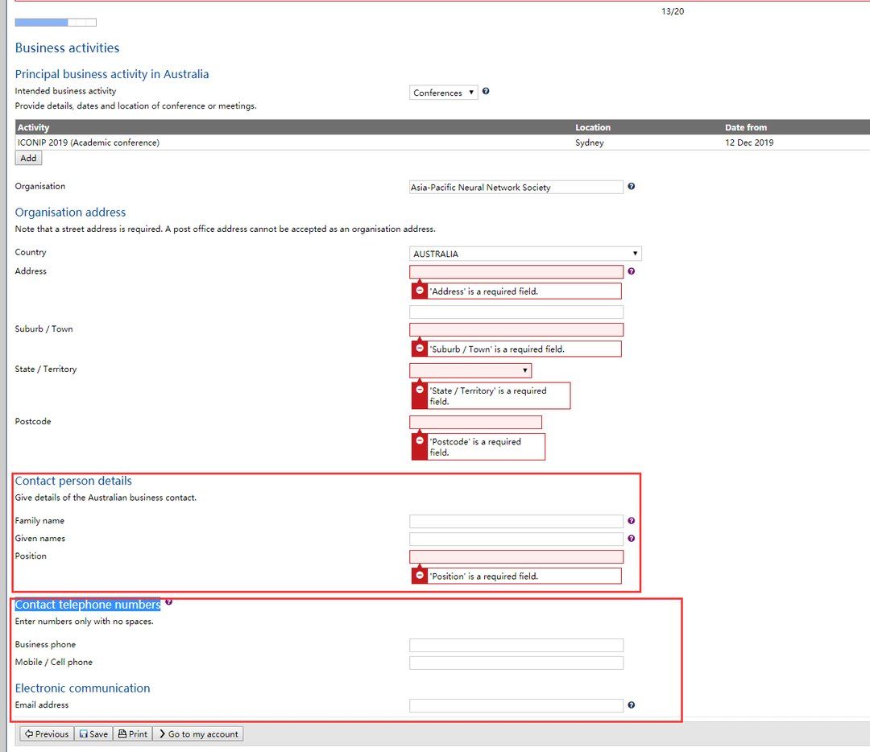
Task: Click help icon beside Email address field
Action: pos(631,705)
